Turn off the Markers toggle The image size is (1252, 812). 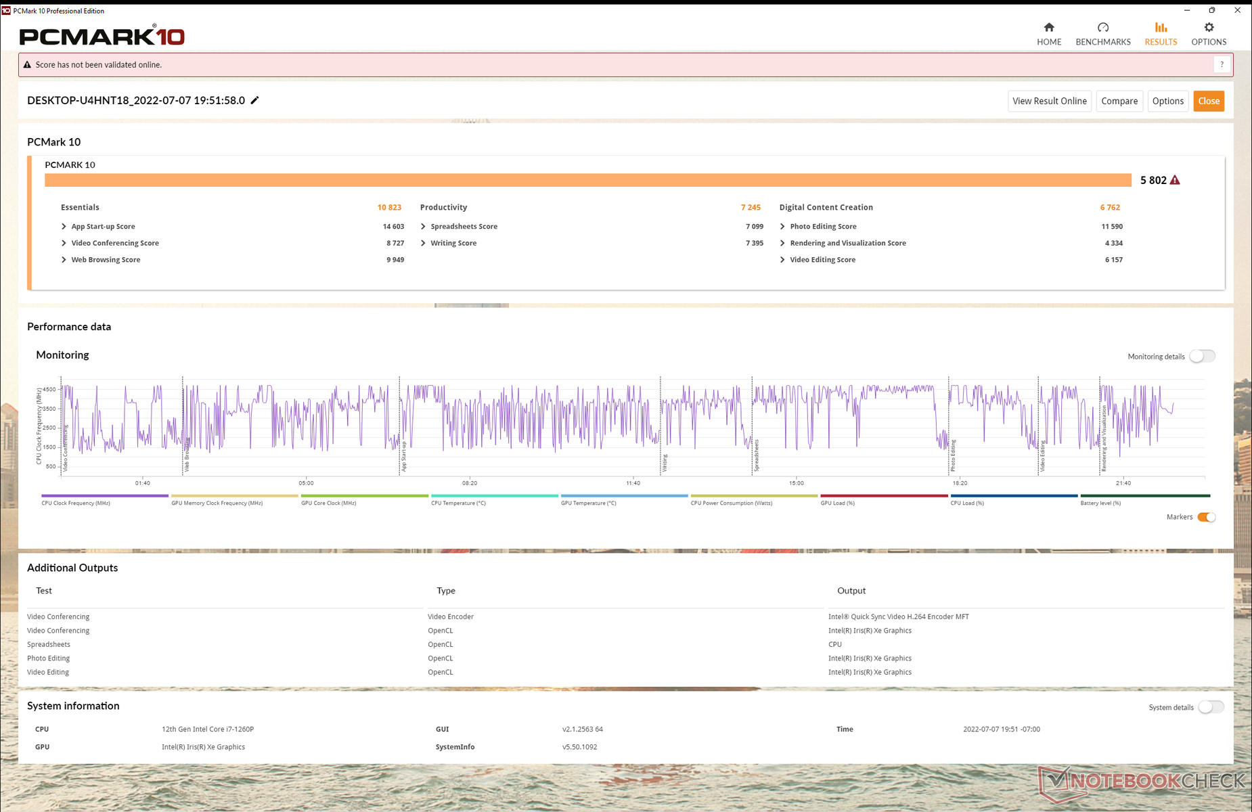coord(1207,517)
